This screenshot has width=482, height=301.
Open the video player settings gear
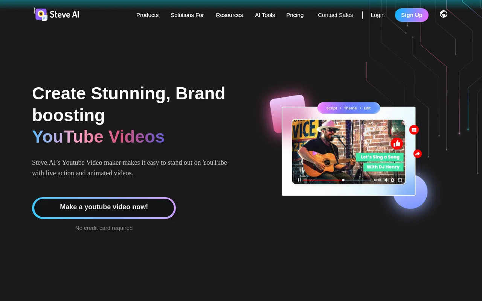(393, 180)
